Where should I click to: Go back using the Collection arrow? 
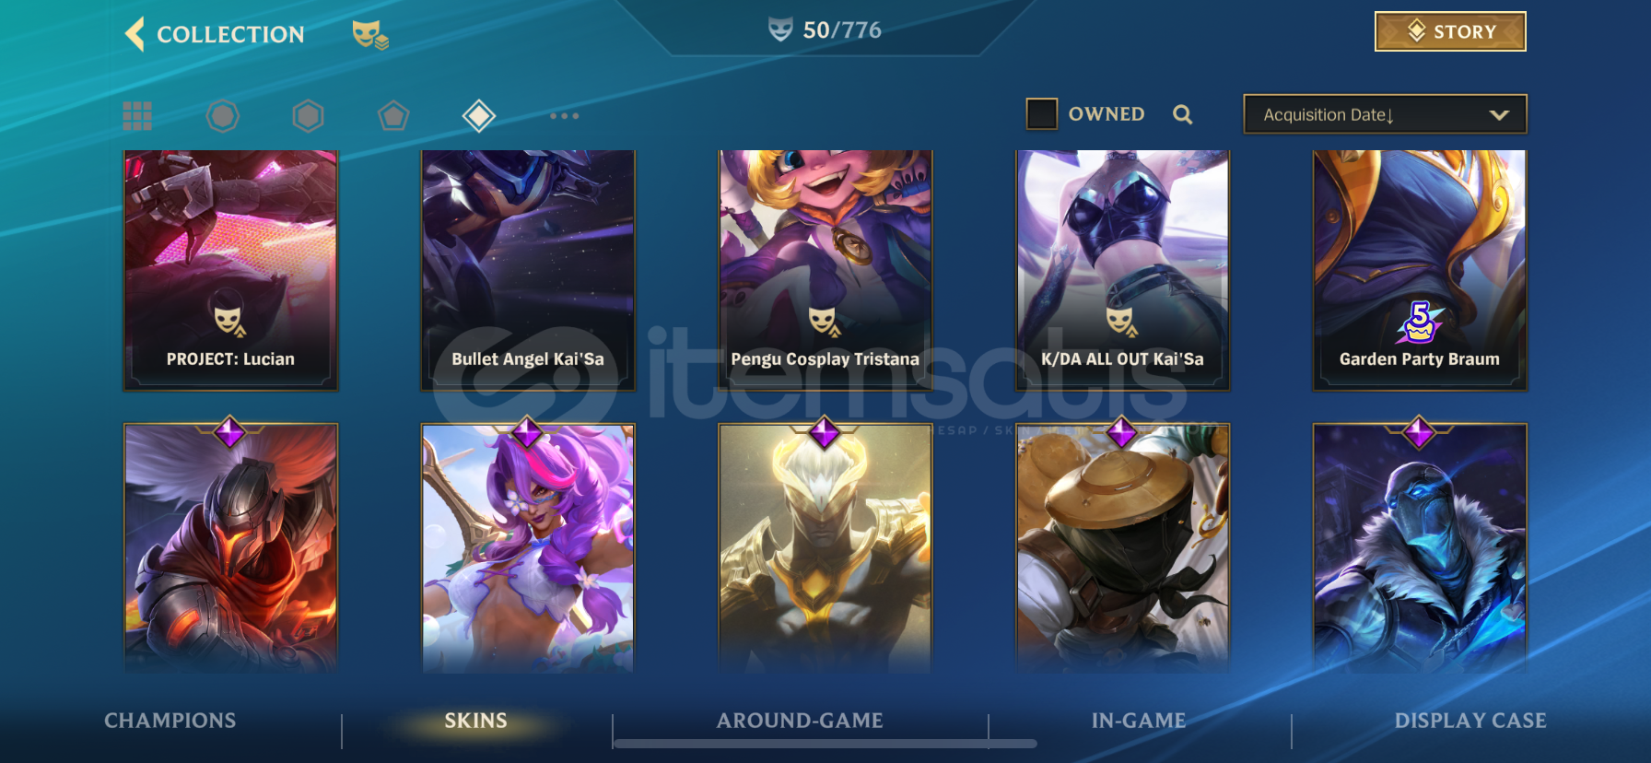click(135, 34)
